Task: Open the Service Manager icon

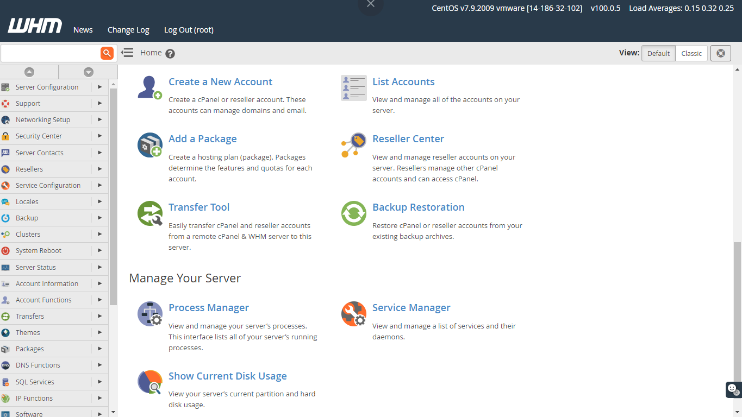Action: (x=353, y=314)
